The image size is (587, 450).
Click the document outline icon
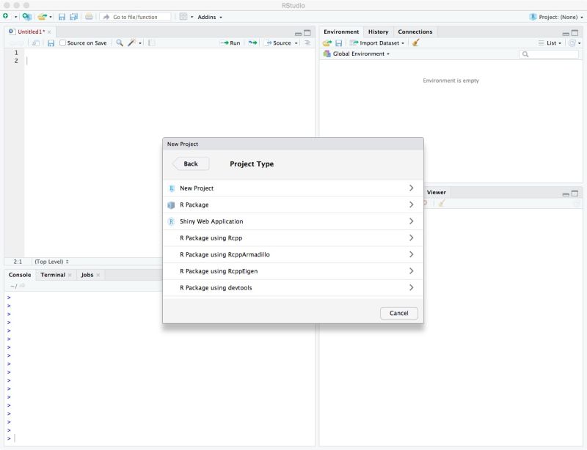coord(307,43)
